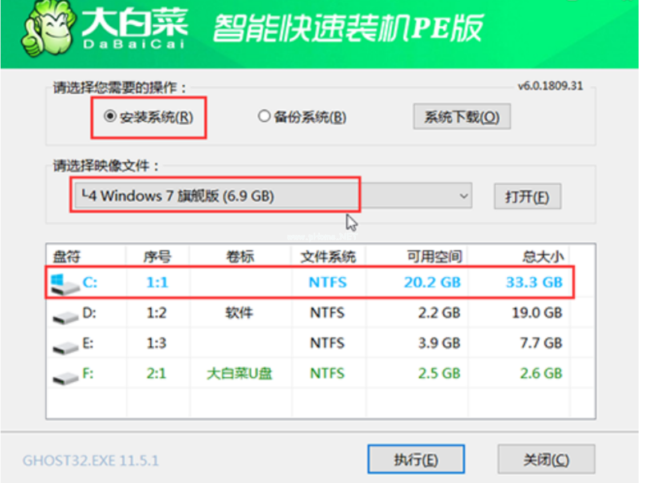650x483 pixels.
Task: Click the E: drive disk icon
Action: tap(64, 345)
